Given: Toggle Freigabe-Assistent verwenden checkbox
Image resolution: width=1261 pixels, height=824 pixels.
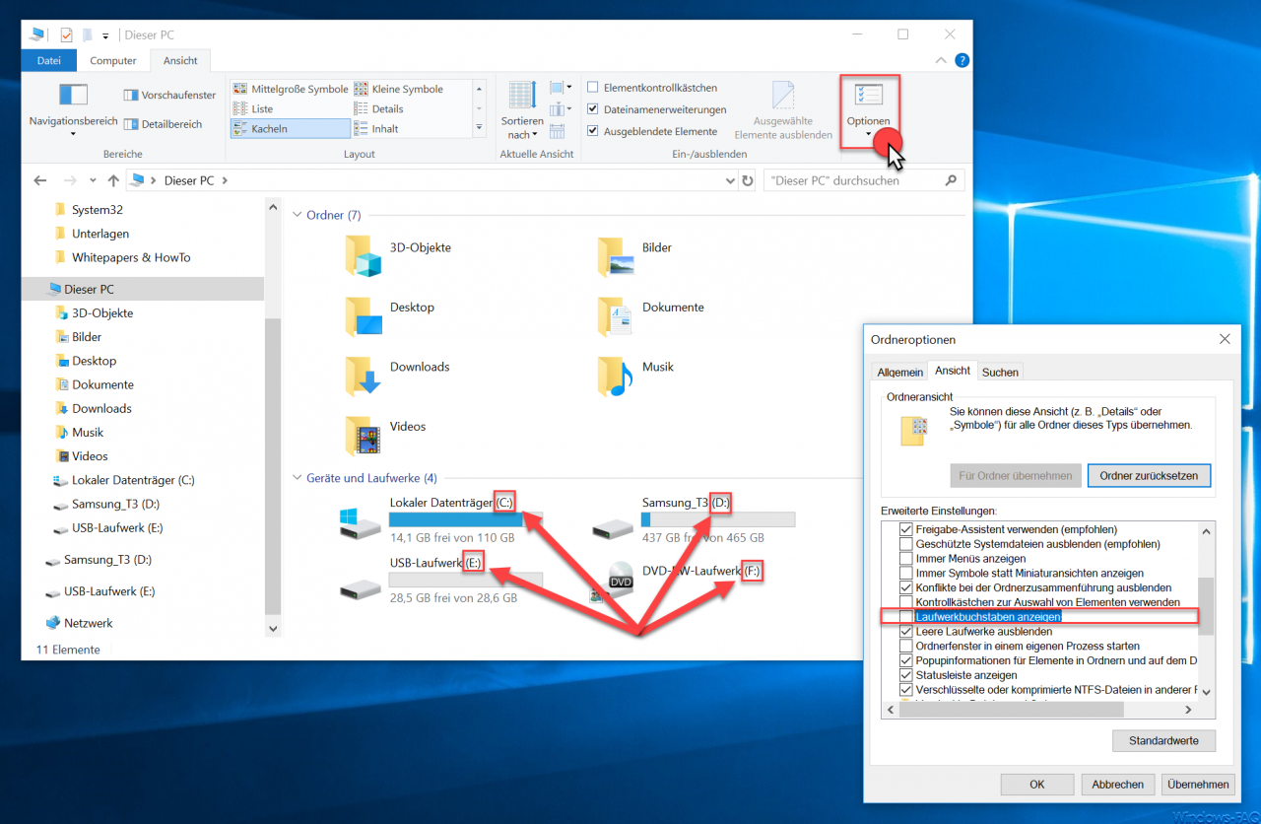Looking at the screenshot, I should [x=906, y=529].
